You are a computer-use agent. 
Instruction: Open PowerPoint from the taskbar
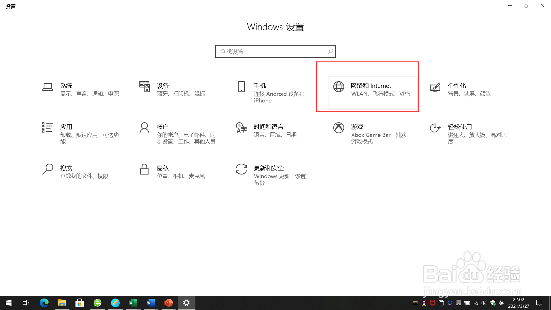pyautogui.click(x=168, y=303)
